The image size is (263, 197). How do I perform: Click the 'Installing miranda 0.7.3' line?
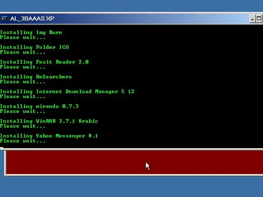(39, 106)
